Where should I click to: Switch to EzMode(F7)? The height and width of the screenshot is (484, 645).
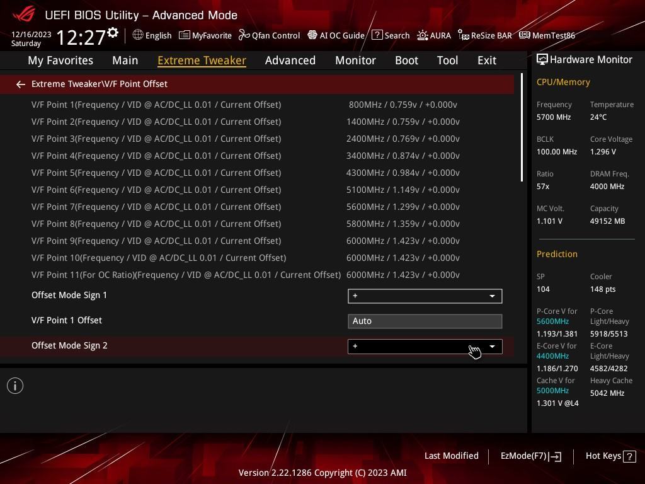530,456
